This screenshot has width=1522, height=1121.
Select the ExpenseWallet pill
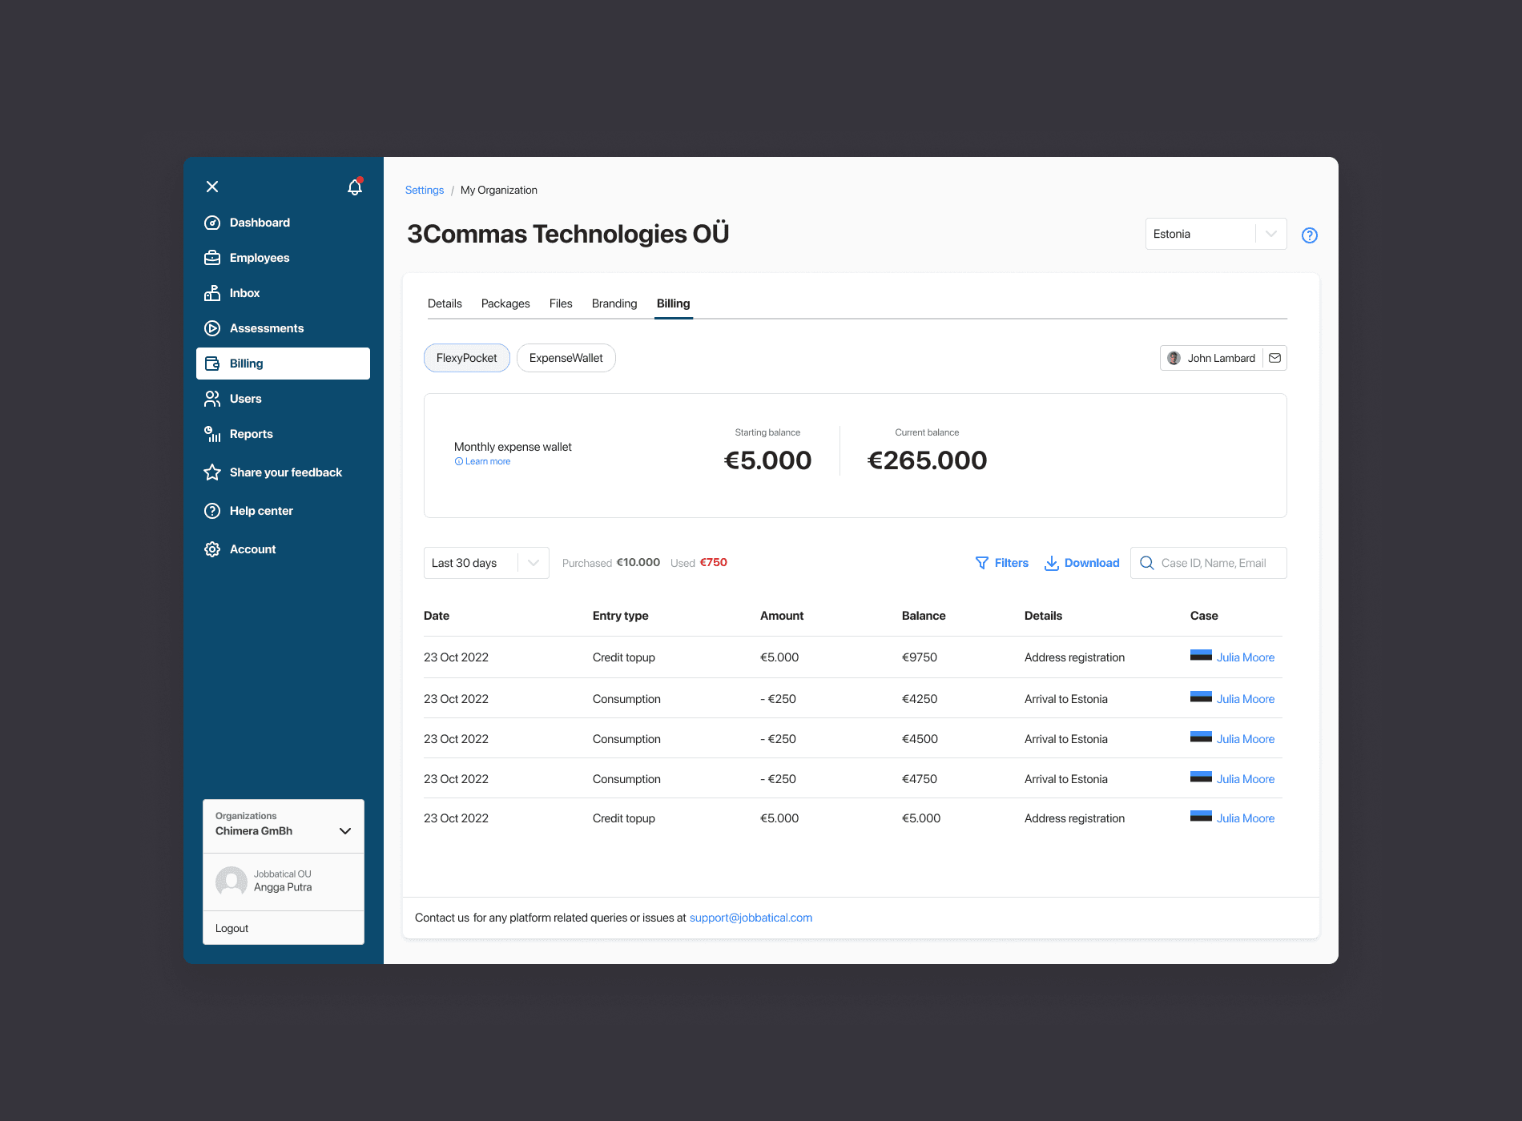566,358
